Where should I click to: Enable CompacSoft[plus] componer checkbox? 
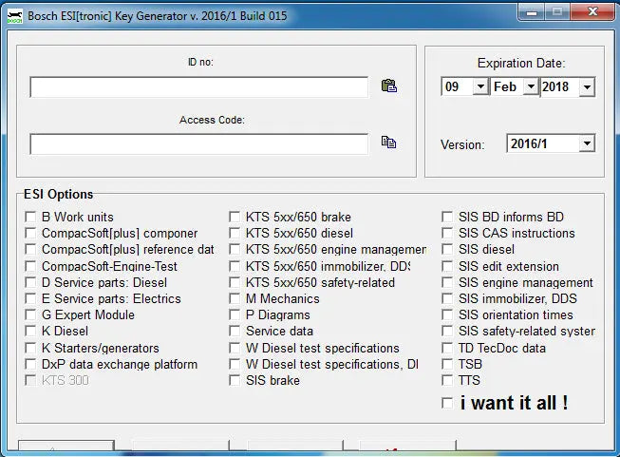tap(30, 233)
